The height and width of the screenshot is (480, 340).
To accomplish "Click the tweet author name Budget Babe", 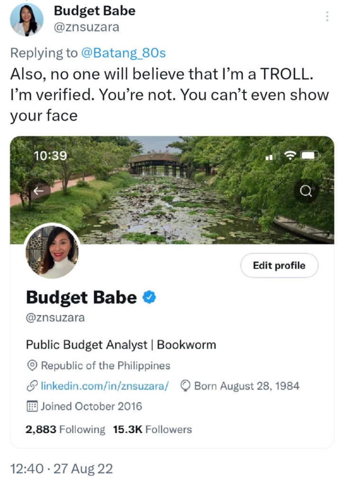I will [x=94, y=11].
